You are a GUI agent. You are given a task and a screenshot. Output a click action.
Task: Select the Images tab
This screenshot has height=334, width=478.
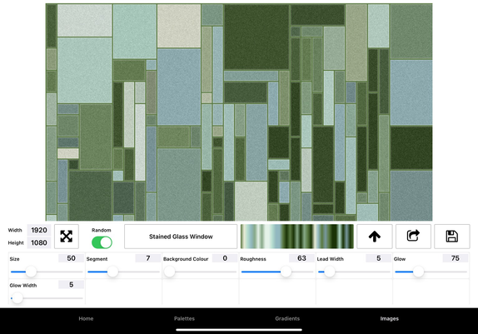tap(389, 318)
